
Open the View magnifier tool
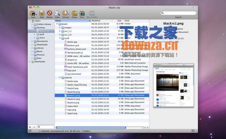[x=57, y=13]
